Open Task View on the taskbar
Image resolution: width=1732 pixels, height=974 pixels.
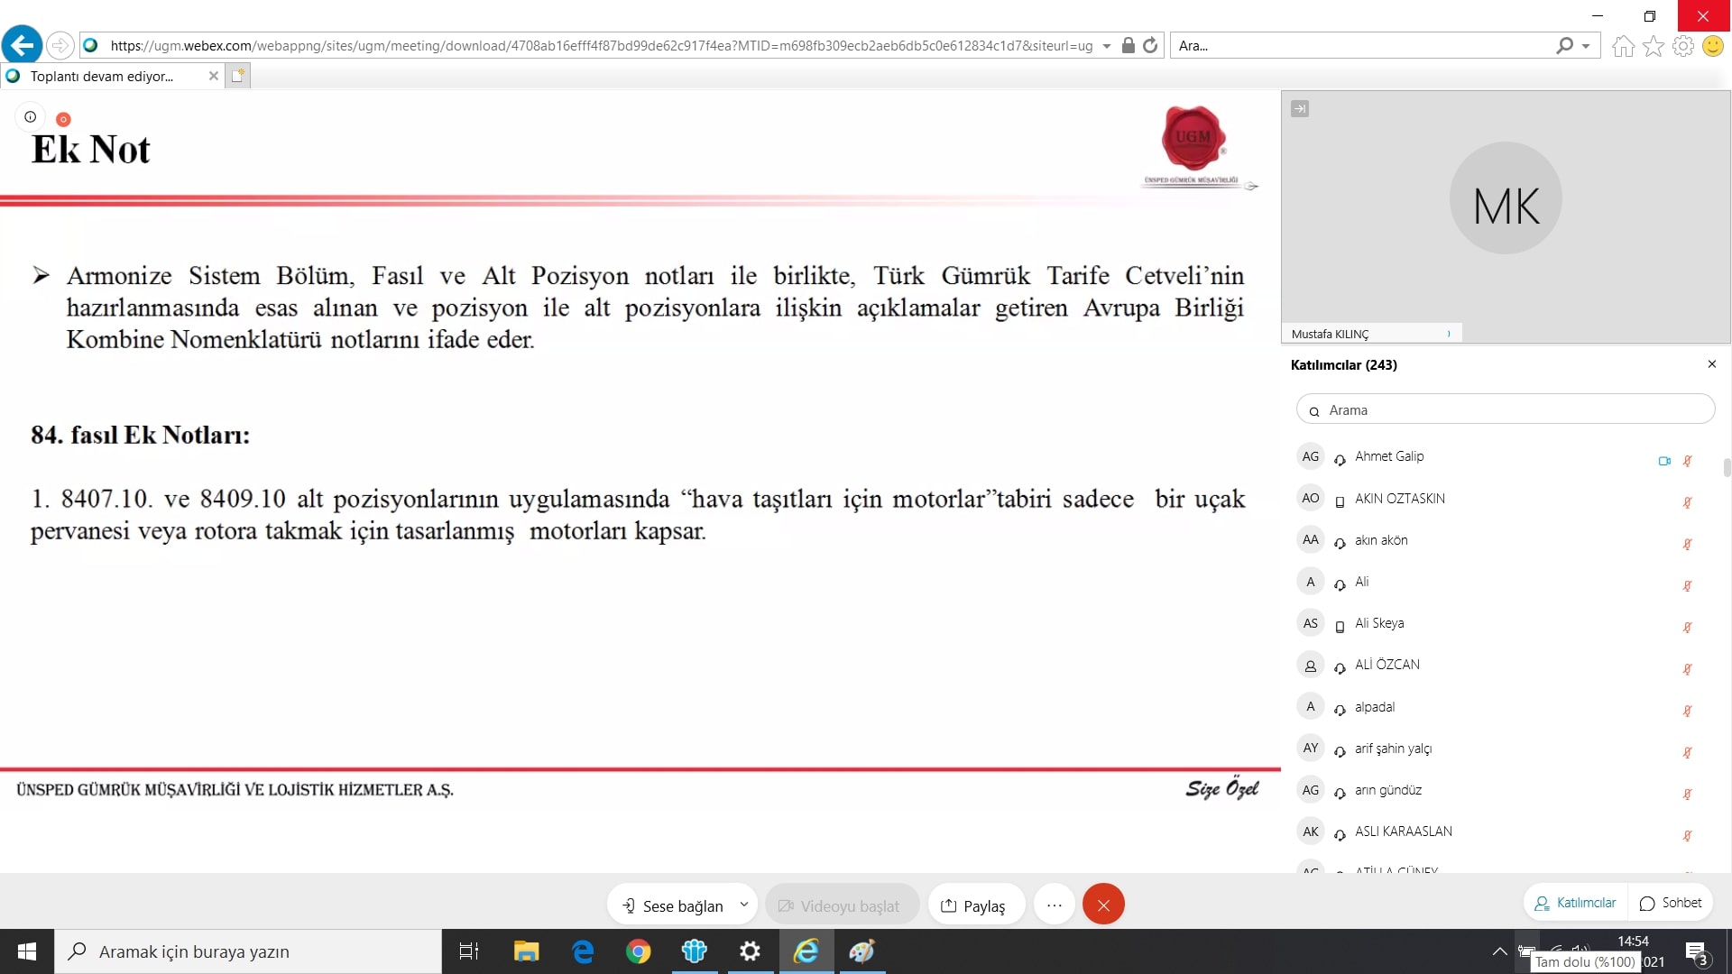pyautogui.click(x=469, y=951)
